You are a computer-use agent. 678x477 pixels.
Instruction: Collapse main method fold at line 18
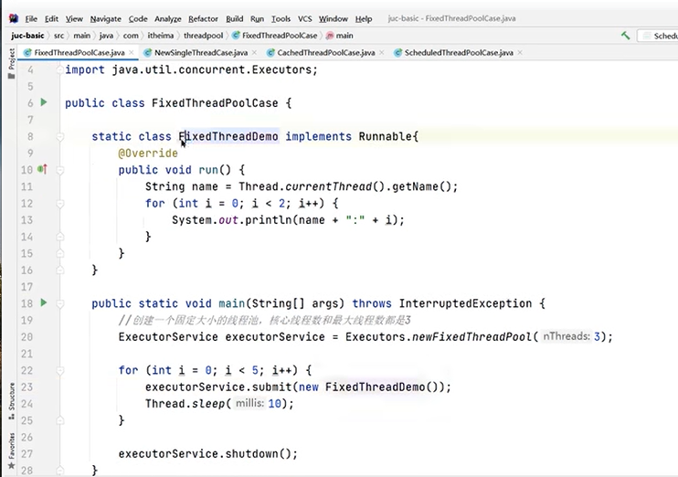coord(59,303)
